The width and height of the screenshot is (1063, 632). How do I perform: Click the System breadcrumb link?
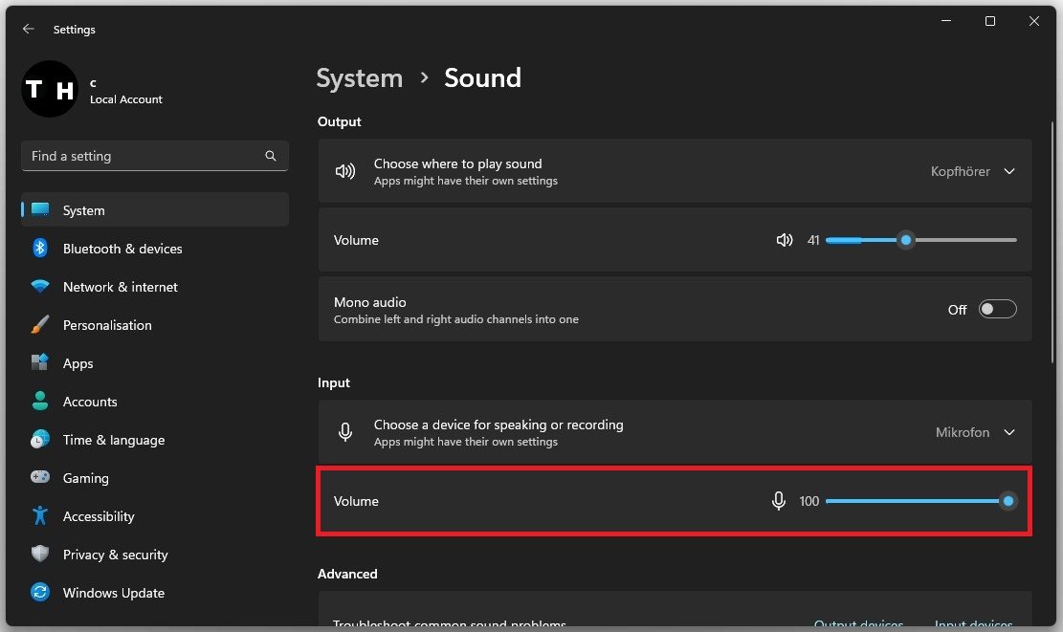[x=359, y=78]
